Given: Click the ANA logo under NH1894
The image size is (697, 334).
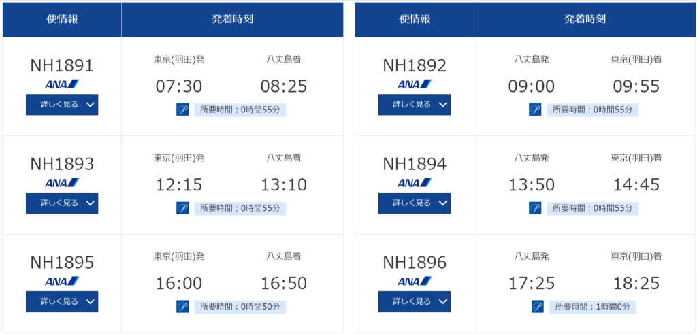Looking at the screenshot, I should [415, 183].
